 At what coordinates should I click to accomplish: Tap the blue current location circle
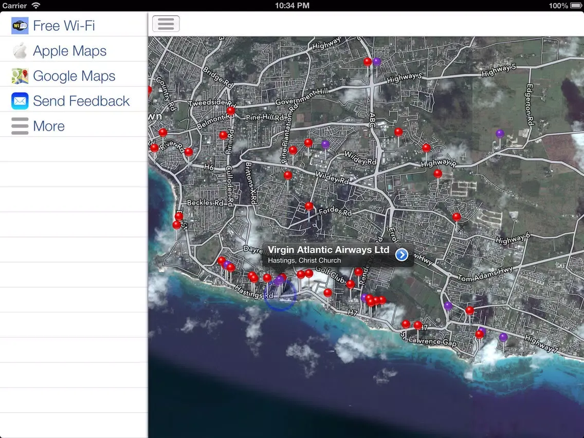[x=281, y=295]
